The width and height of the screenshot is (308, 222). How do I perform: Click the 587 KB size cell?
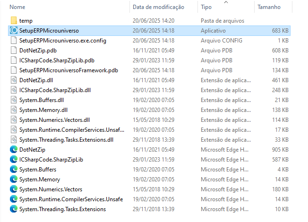280,160
